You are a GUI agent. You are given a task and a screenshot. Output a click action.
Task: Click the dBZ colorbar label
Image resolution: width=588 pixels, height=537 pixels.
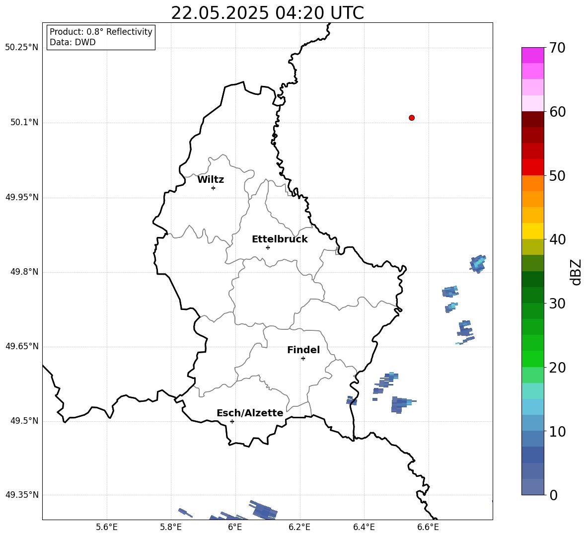[576, 272]
